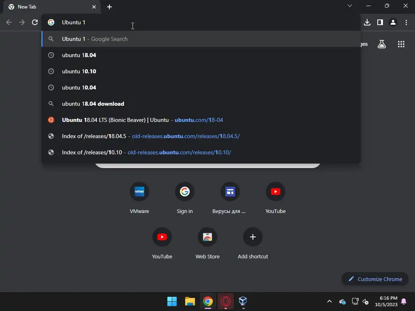Open the YouTube shortcut beside Web Store tile

[162, 243]
